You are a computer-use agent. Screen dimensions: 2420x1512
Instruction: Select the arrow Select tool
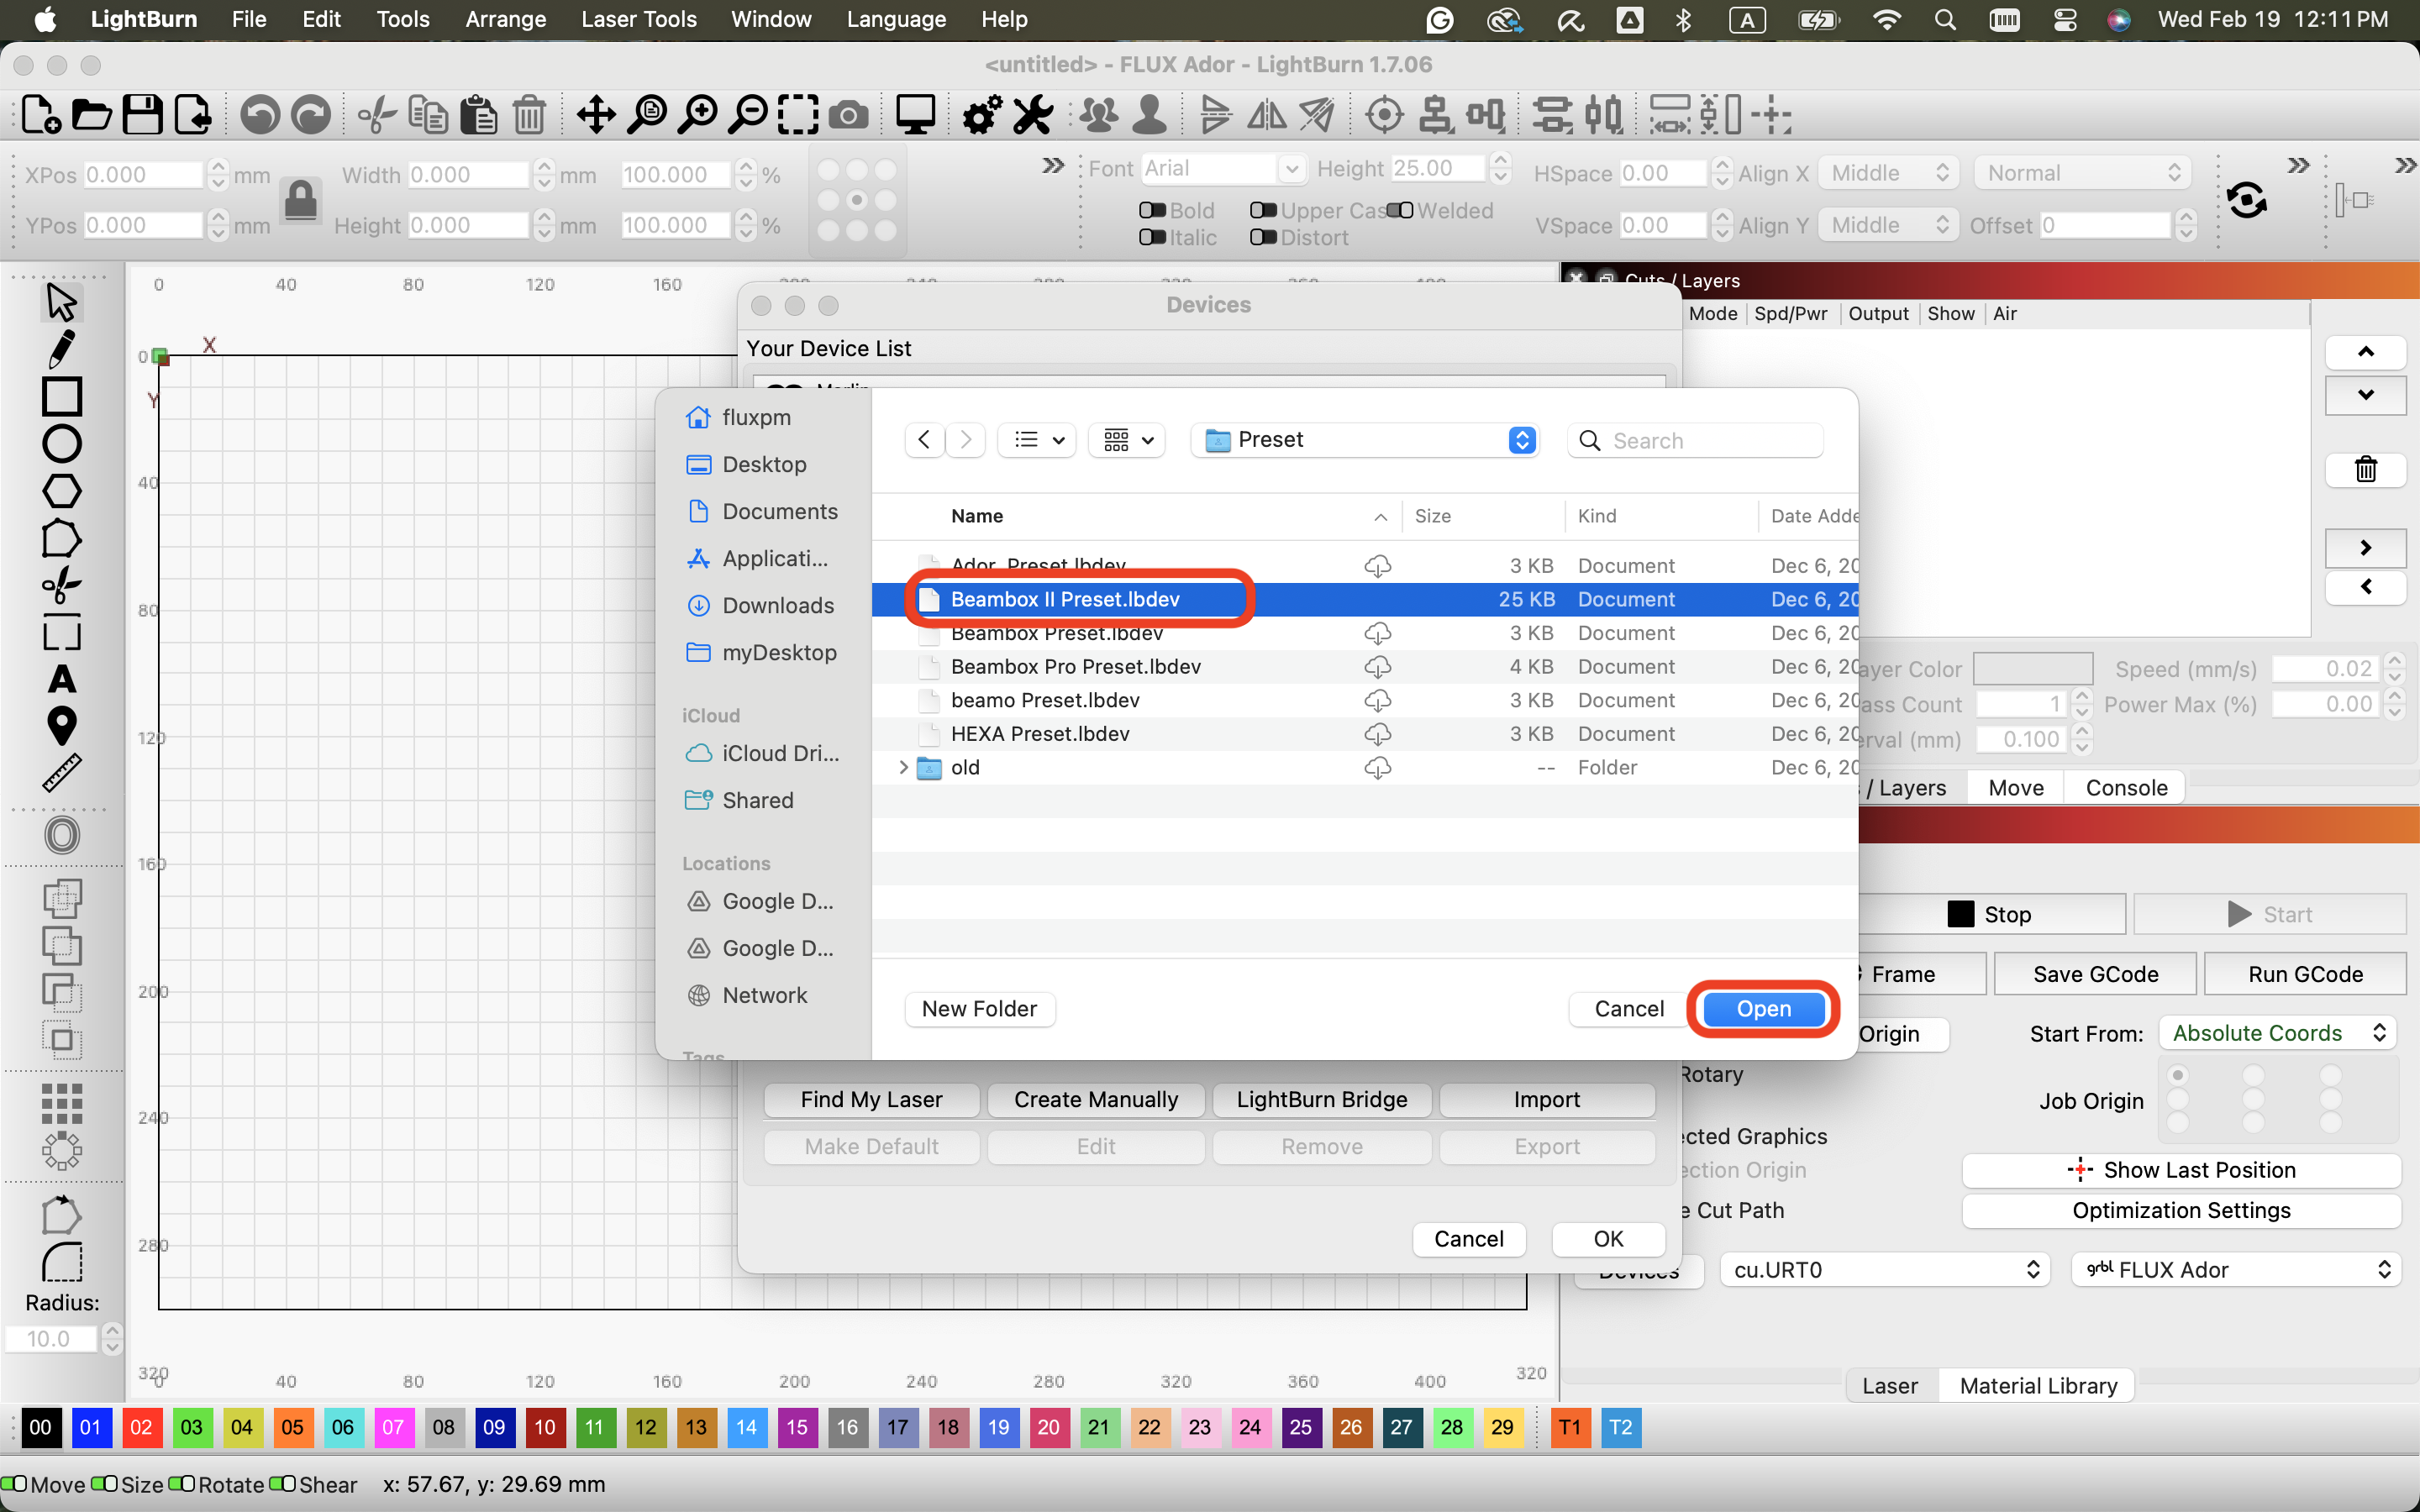coord(61,301)
